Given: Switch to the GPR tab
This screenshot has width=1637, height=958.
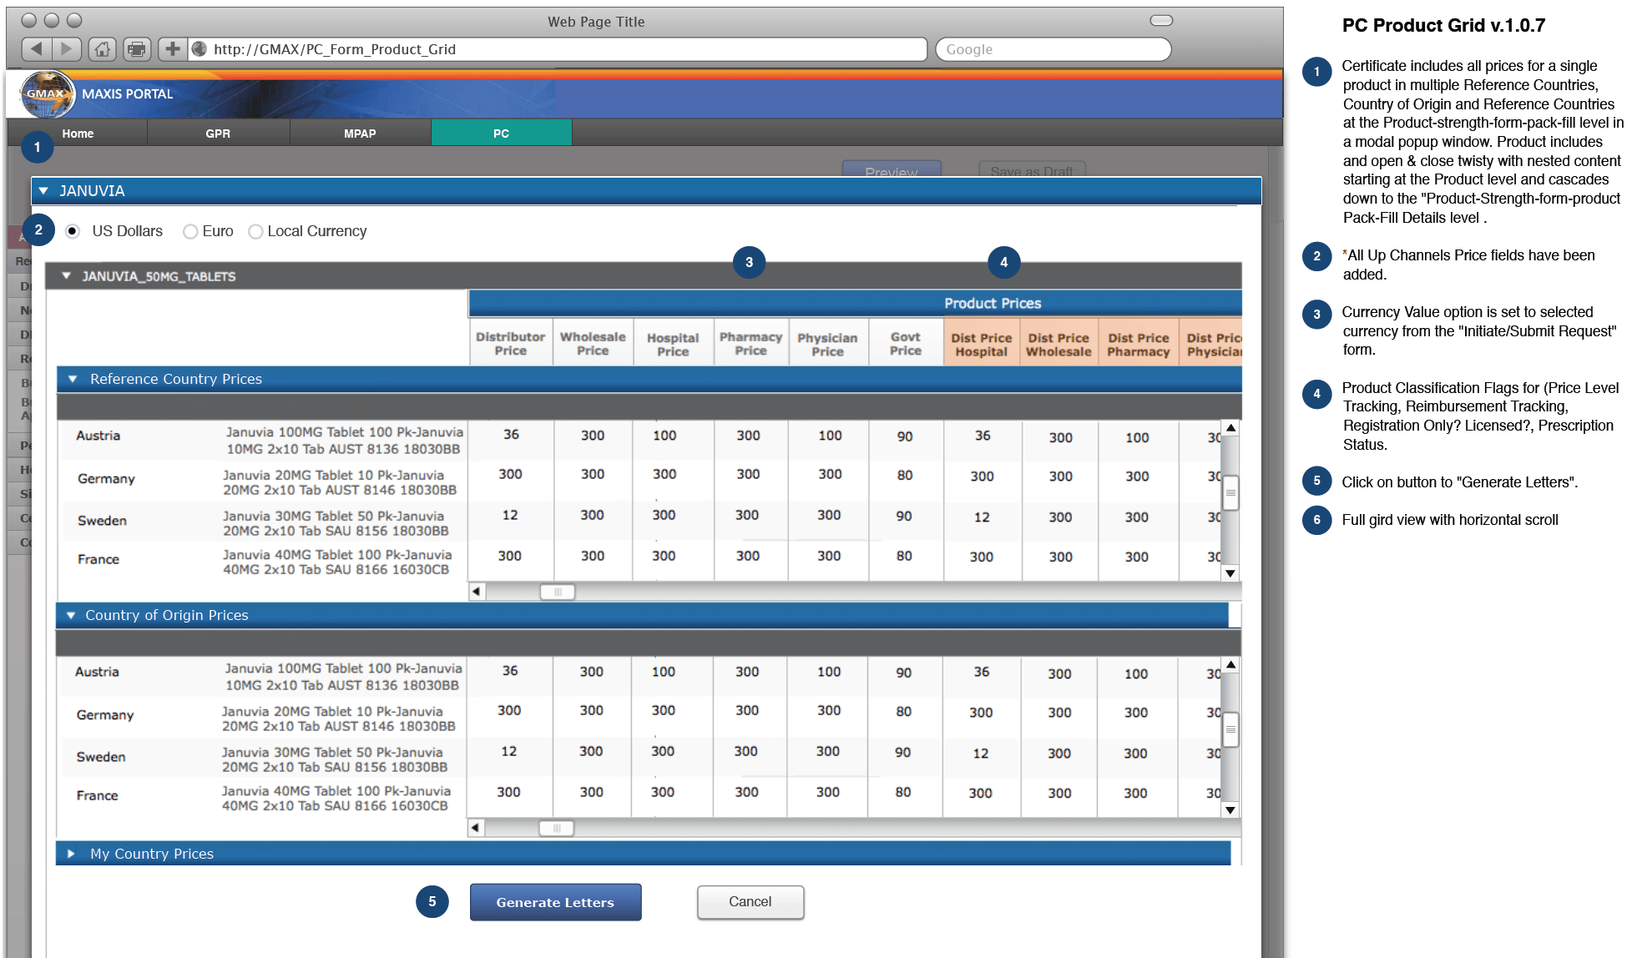Looking at the screenshot, I should [218, 134].
